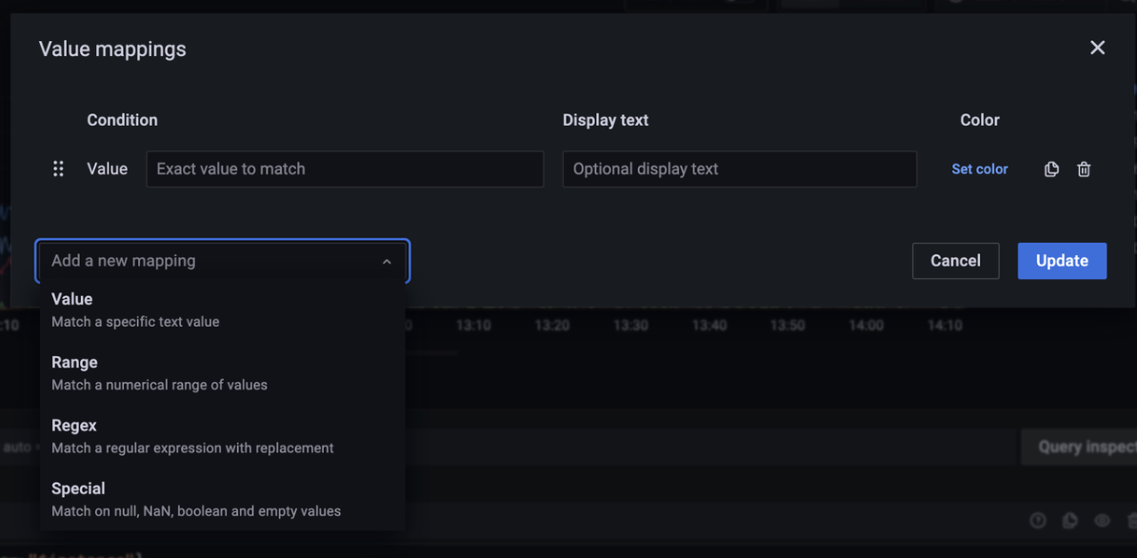This screenshot has width=1137, height=558.
Task: Click the drag handle beside Value condition
Action: pos(58,169)
